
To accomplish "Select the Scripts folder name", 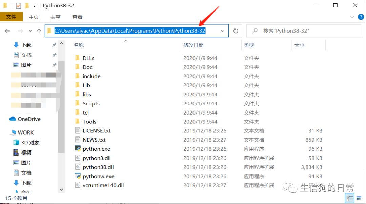I will coord(91,103).
